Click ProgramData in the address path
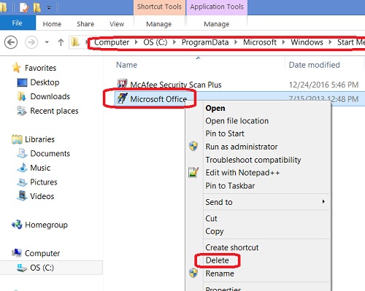The height and width of the screenshot is (291, 365). 205,42
